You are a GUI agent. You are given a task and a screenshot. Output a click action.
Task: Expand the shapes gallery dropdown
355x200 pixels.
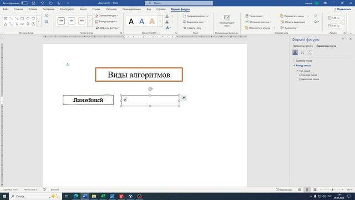click(39, 21)
